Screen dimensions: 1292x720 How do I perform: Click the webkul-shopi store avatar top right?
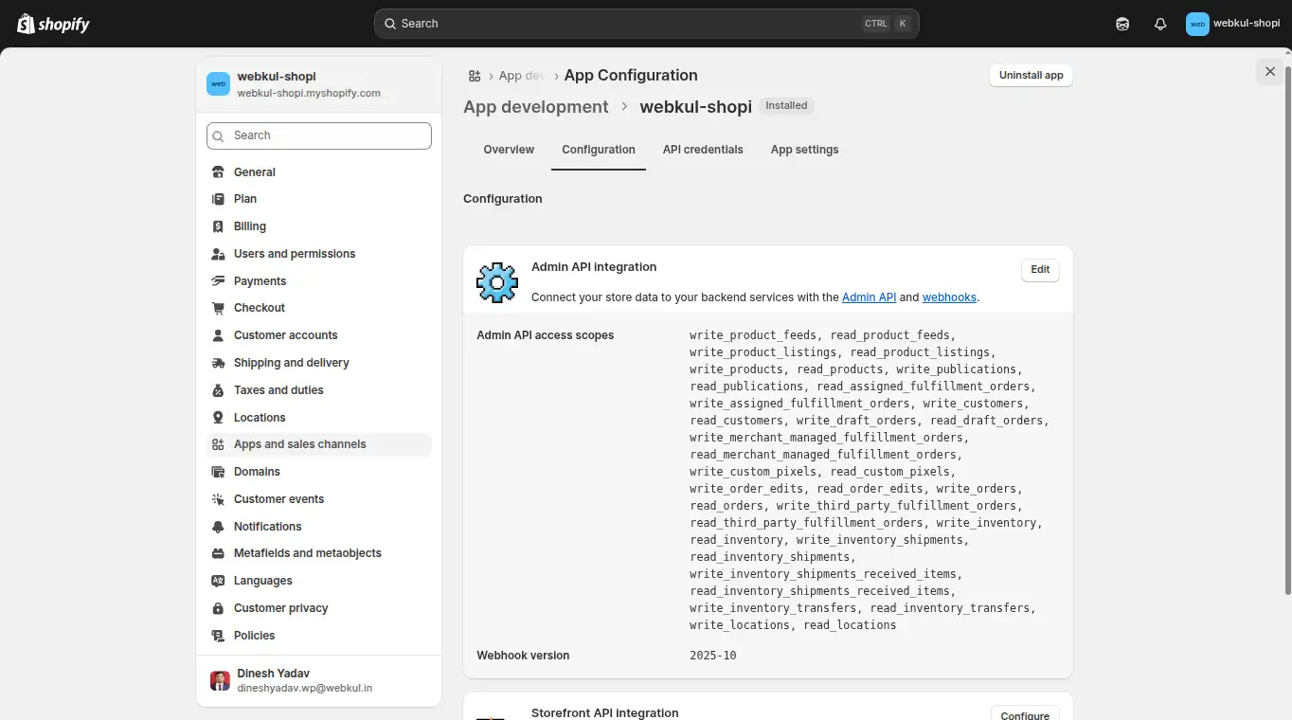click(x=1196, y=23)
